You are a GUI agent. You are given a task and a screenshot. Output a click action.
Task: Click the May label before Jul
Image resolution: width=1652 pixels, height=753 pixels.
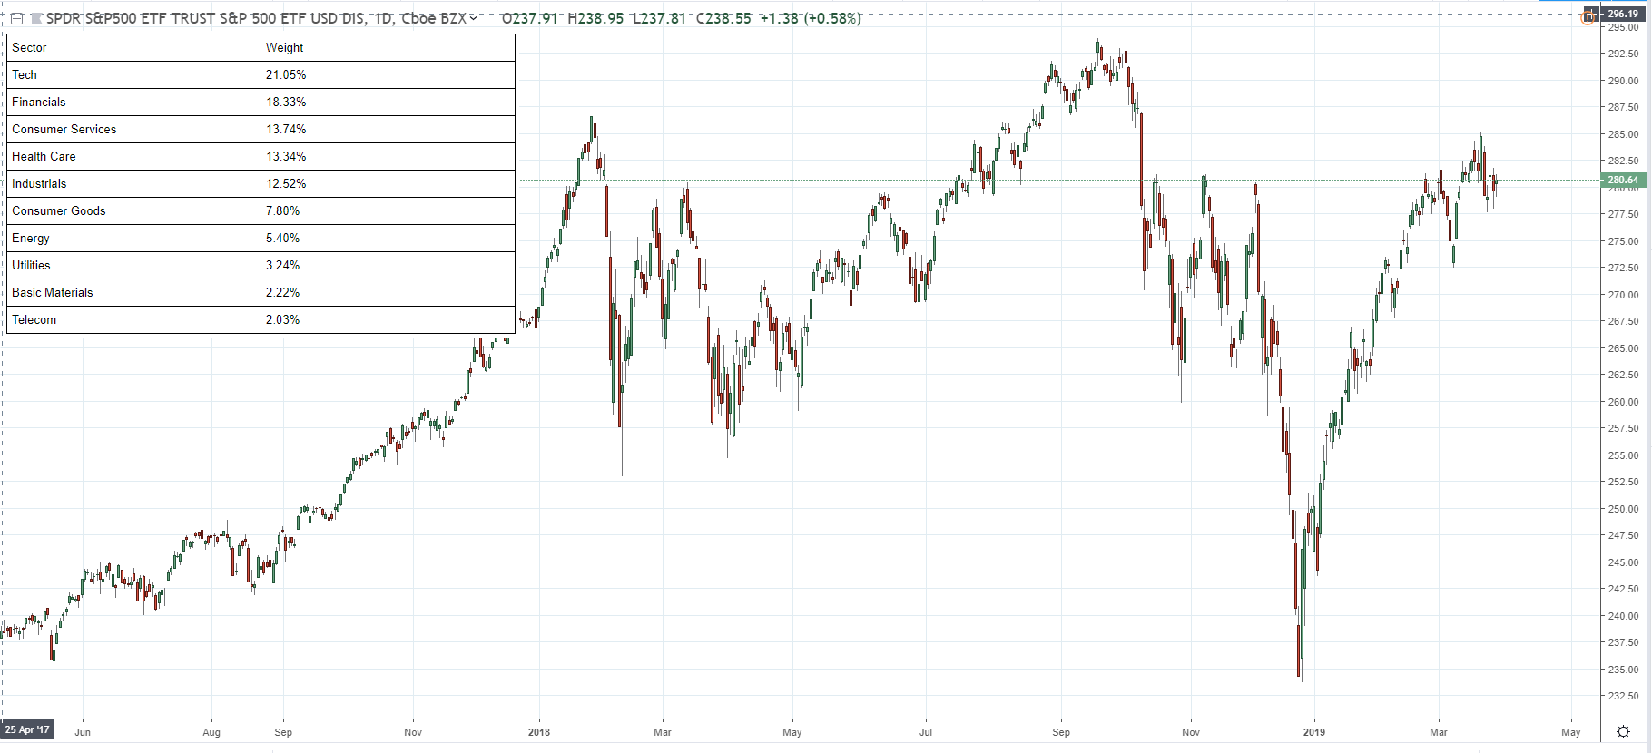(x=792, y=732)
